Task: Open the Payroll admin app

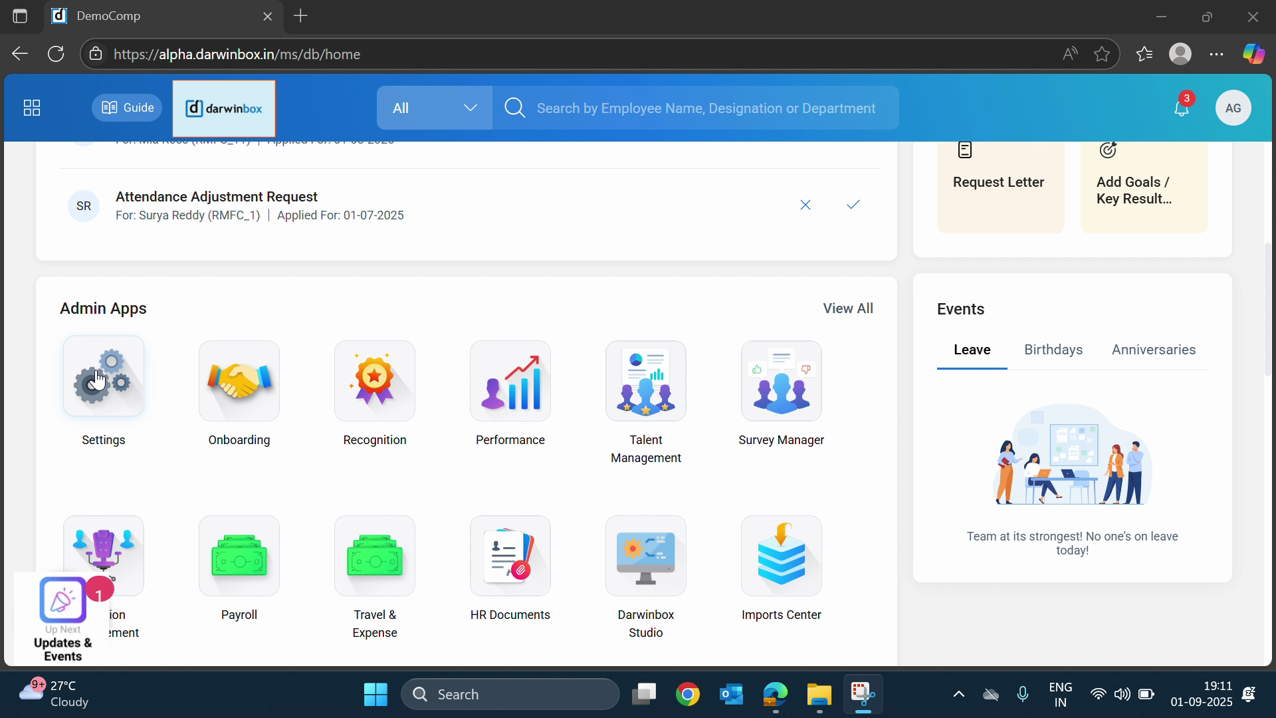Action: coord(239,556)
